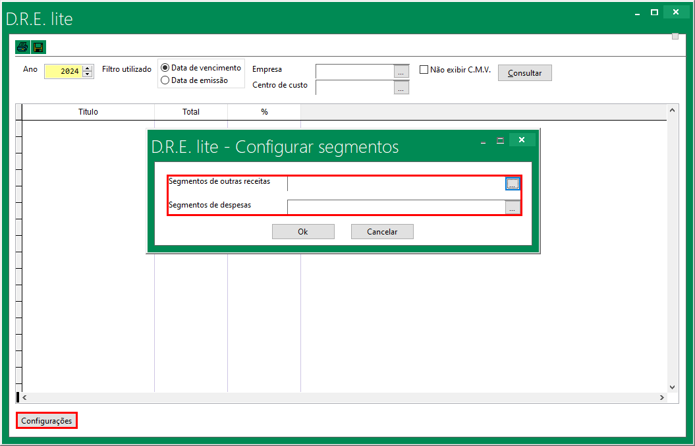
Task: Click the Total column header
Action: point(191,112)
